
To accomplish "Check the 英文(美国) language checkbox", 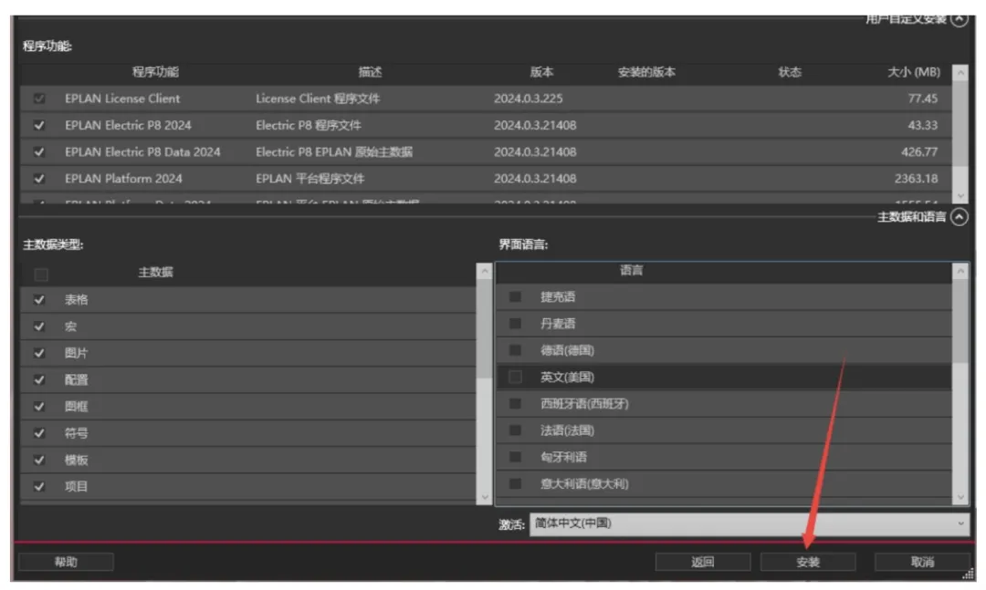I will coord(515,377).
